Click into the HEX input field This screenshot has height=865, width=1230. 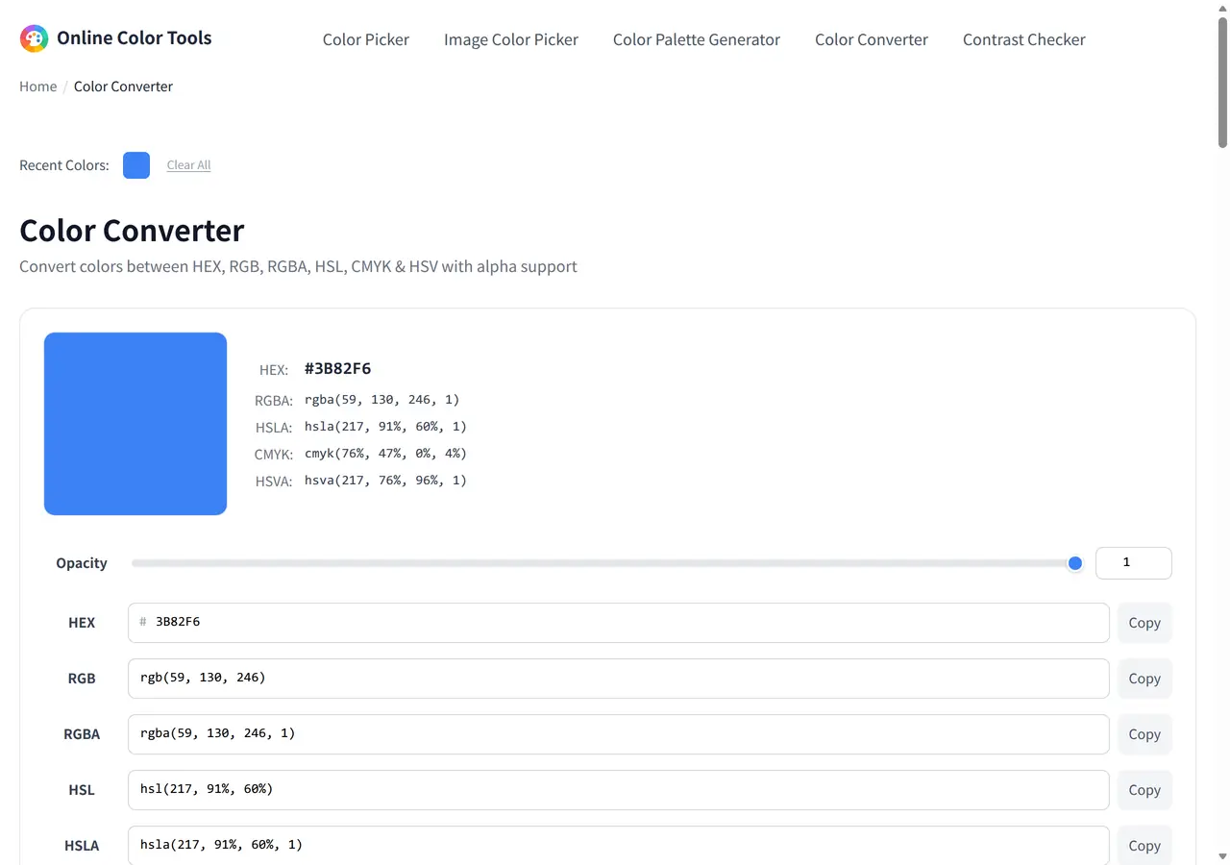tap(619, 623)
